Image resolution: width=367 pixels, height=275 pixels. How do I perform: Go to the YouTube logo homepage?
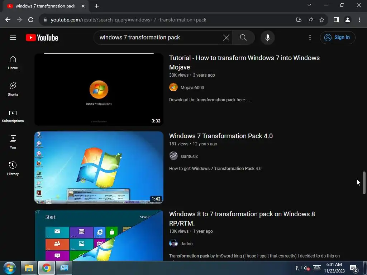coord(42,38)
